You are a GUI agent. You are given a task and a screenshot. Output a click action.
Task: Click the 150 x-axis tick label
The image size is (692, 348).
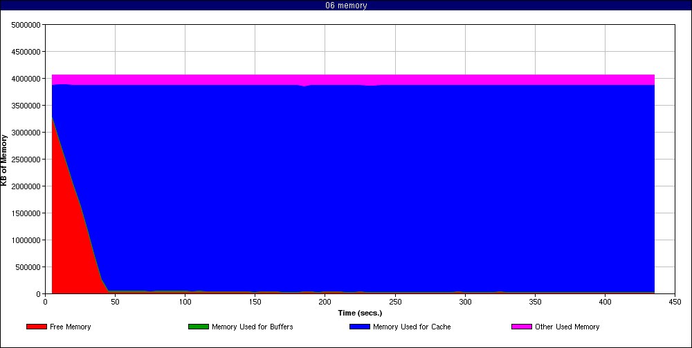point(255,302)
